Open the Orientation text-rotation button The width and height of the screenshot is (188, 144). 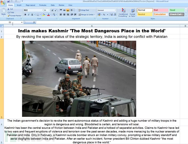(72, 10)
